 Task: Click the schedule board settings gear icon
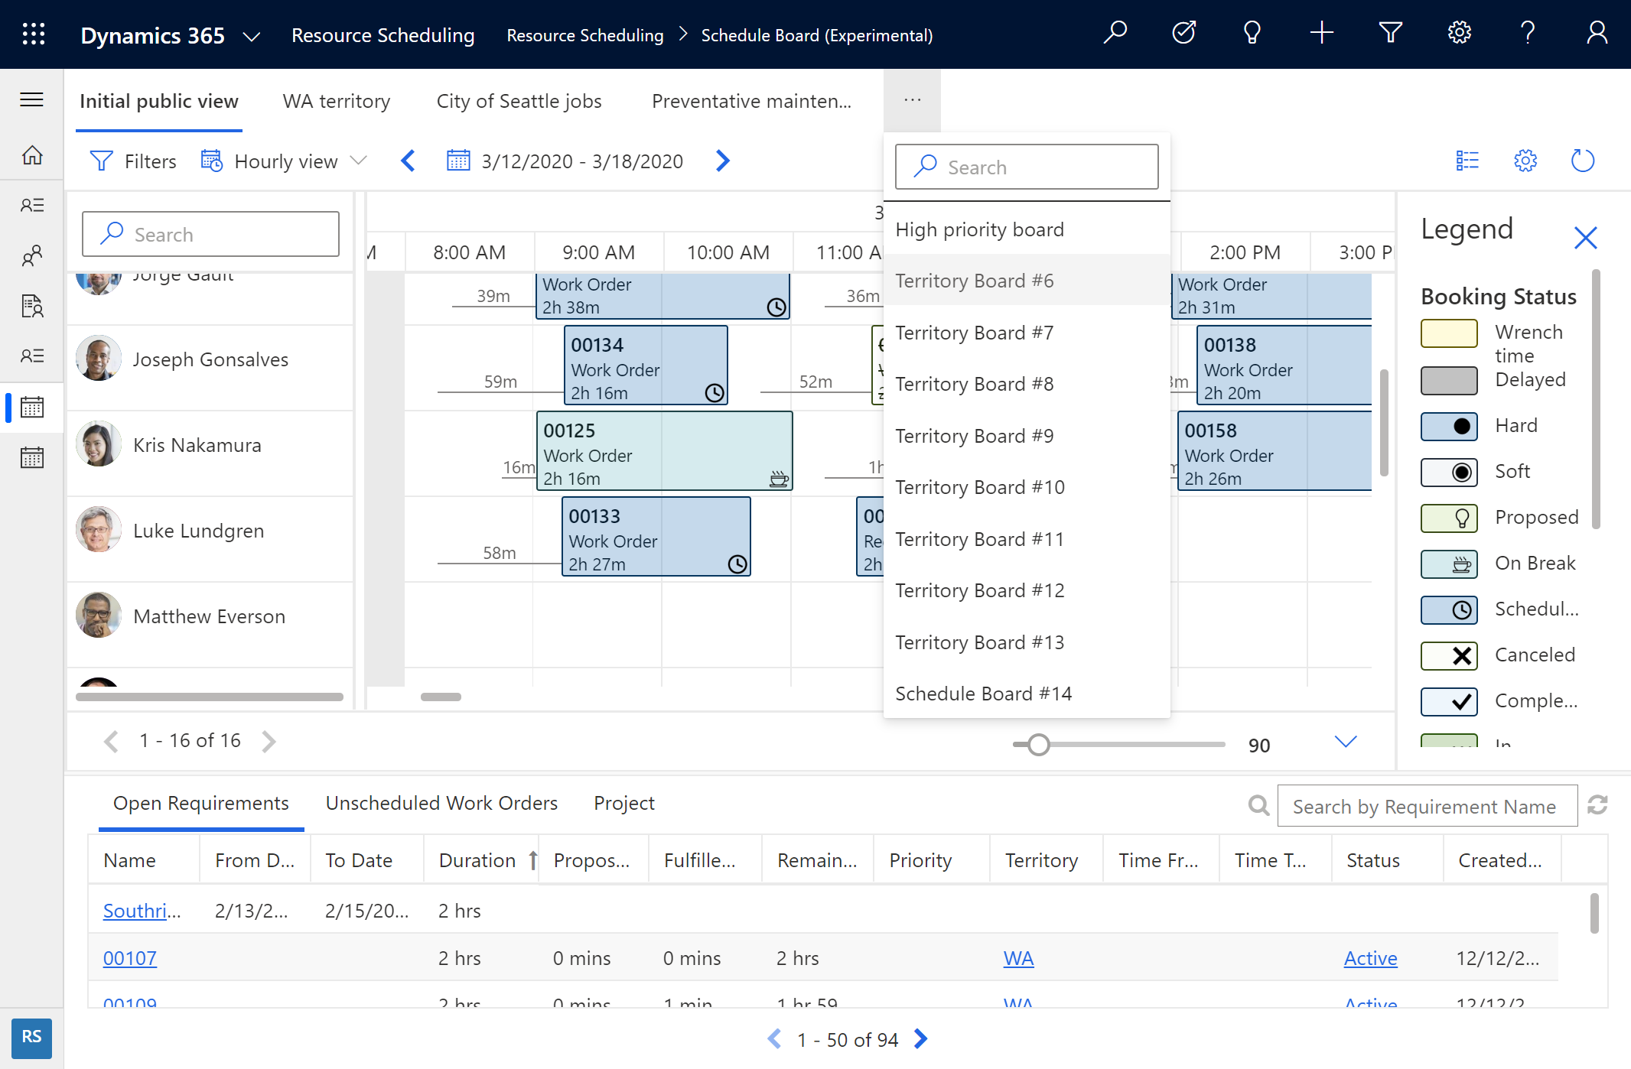[1525, 159]
